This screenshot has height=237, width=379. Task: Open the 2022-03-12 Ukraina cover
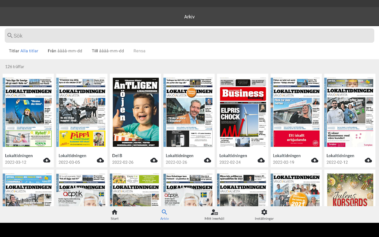coord(28,112)
